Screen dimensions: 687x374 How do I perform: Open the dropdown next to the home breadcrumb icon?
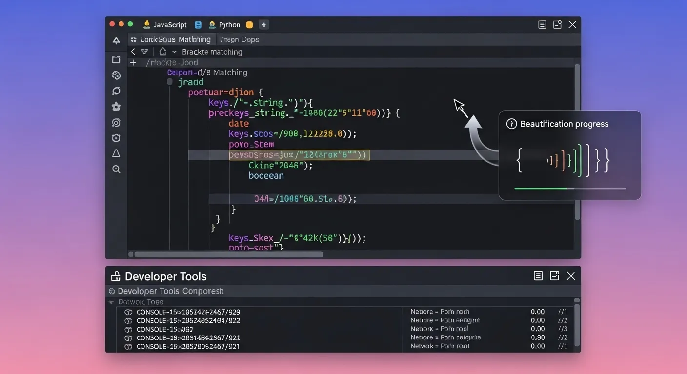coord(174,51)
